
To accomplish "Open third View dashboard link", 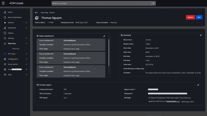I will click(x=69, y=67).
